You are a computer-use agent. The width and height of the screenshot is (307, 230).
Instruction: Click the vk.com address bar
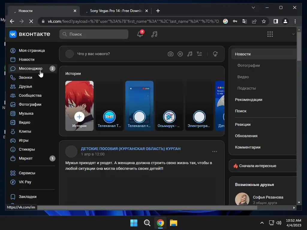pyautogui.click(x=133, y=21)
